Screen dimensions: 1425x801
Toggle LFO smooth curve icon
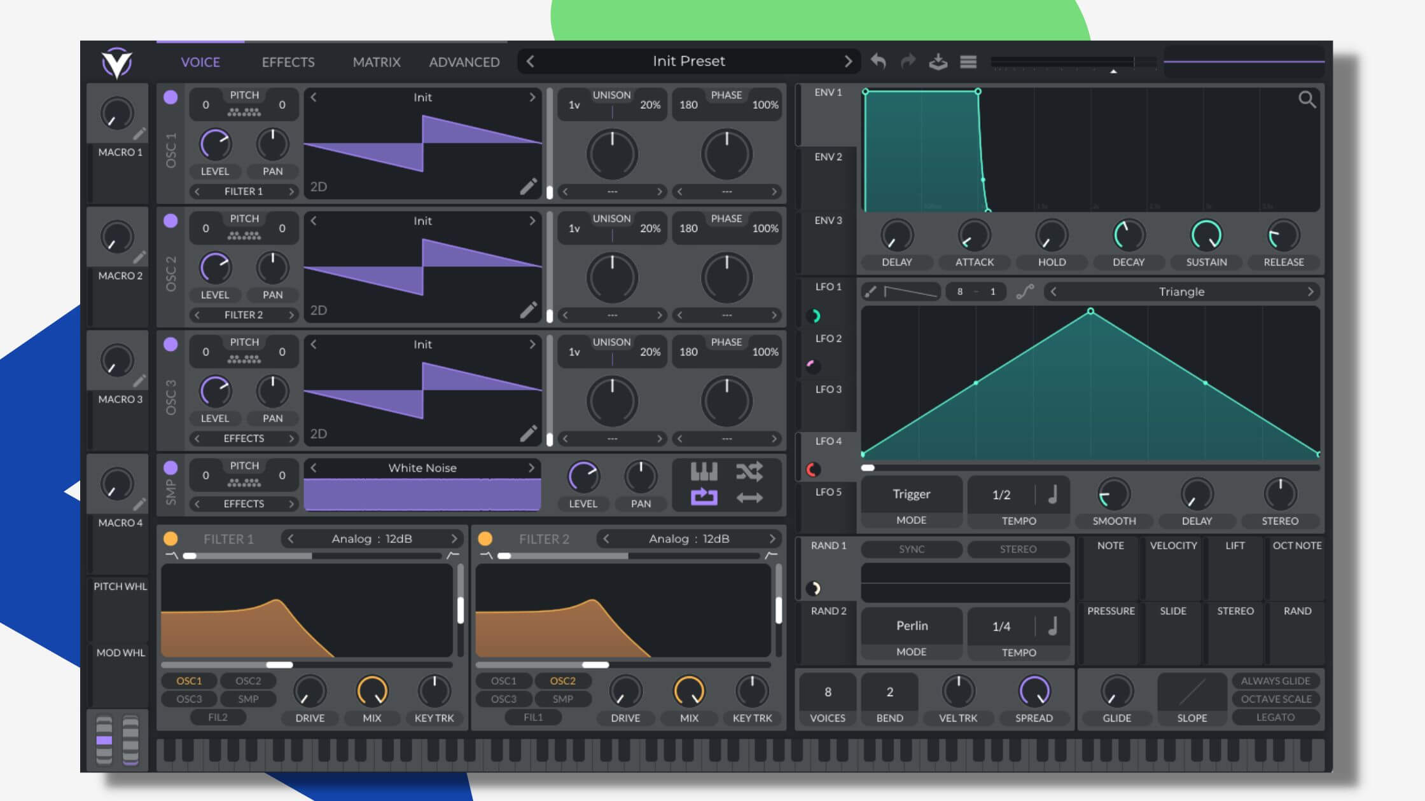[1025, 291]
